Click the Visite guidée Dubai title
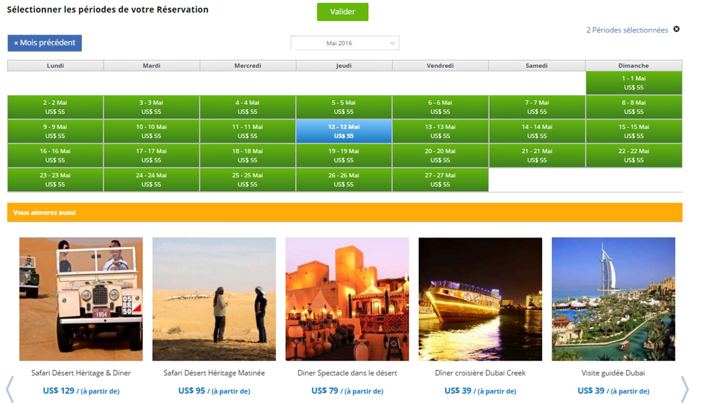Image resolution: width=710 pixels, height=404 pixels. [x=613, y=373]
